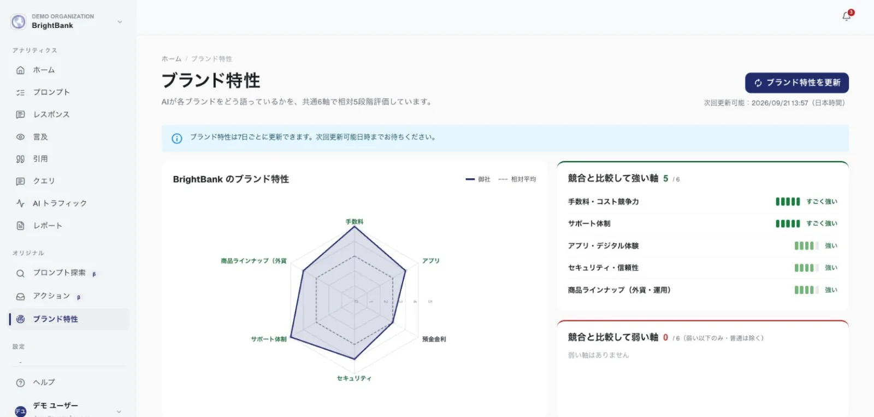
Task: Click the デモ ユーザー avatar
Action: tap(20, 411)
